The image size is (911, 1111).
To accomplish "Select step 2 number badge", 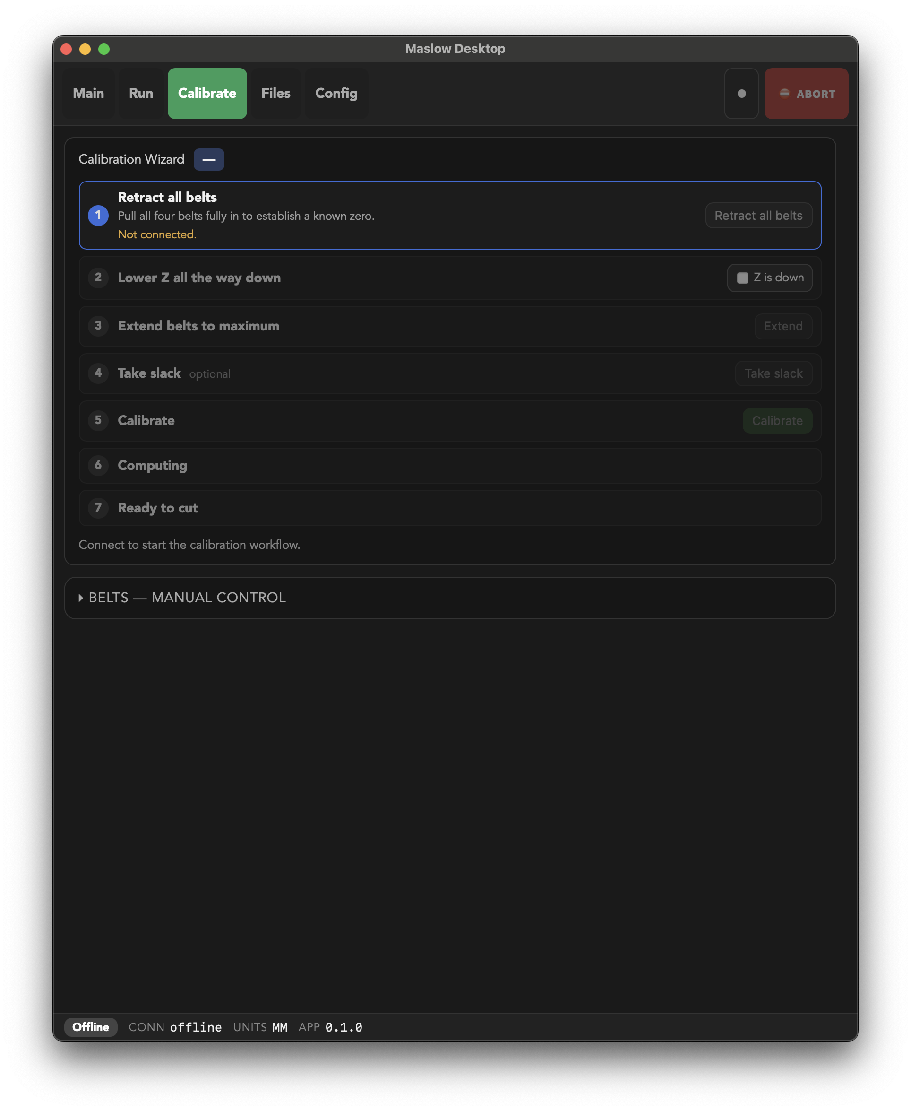I will (x=98, y=277).
